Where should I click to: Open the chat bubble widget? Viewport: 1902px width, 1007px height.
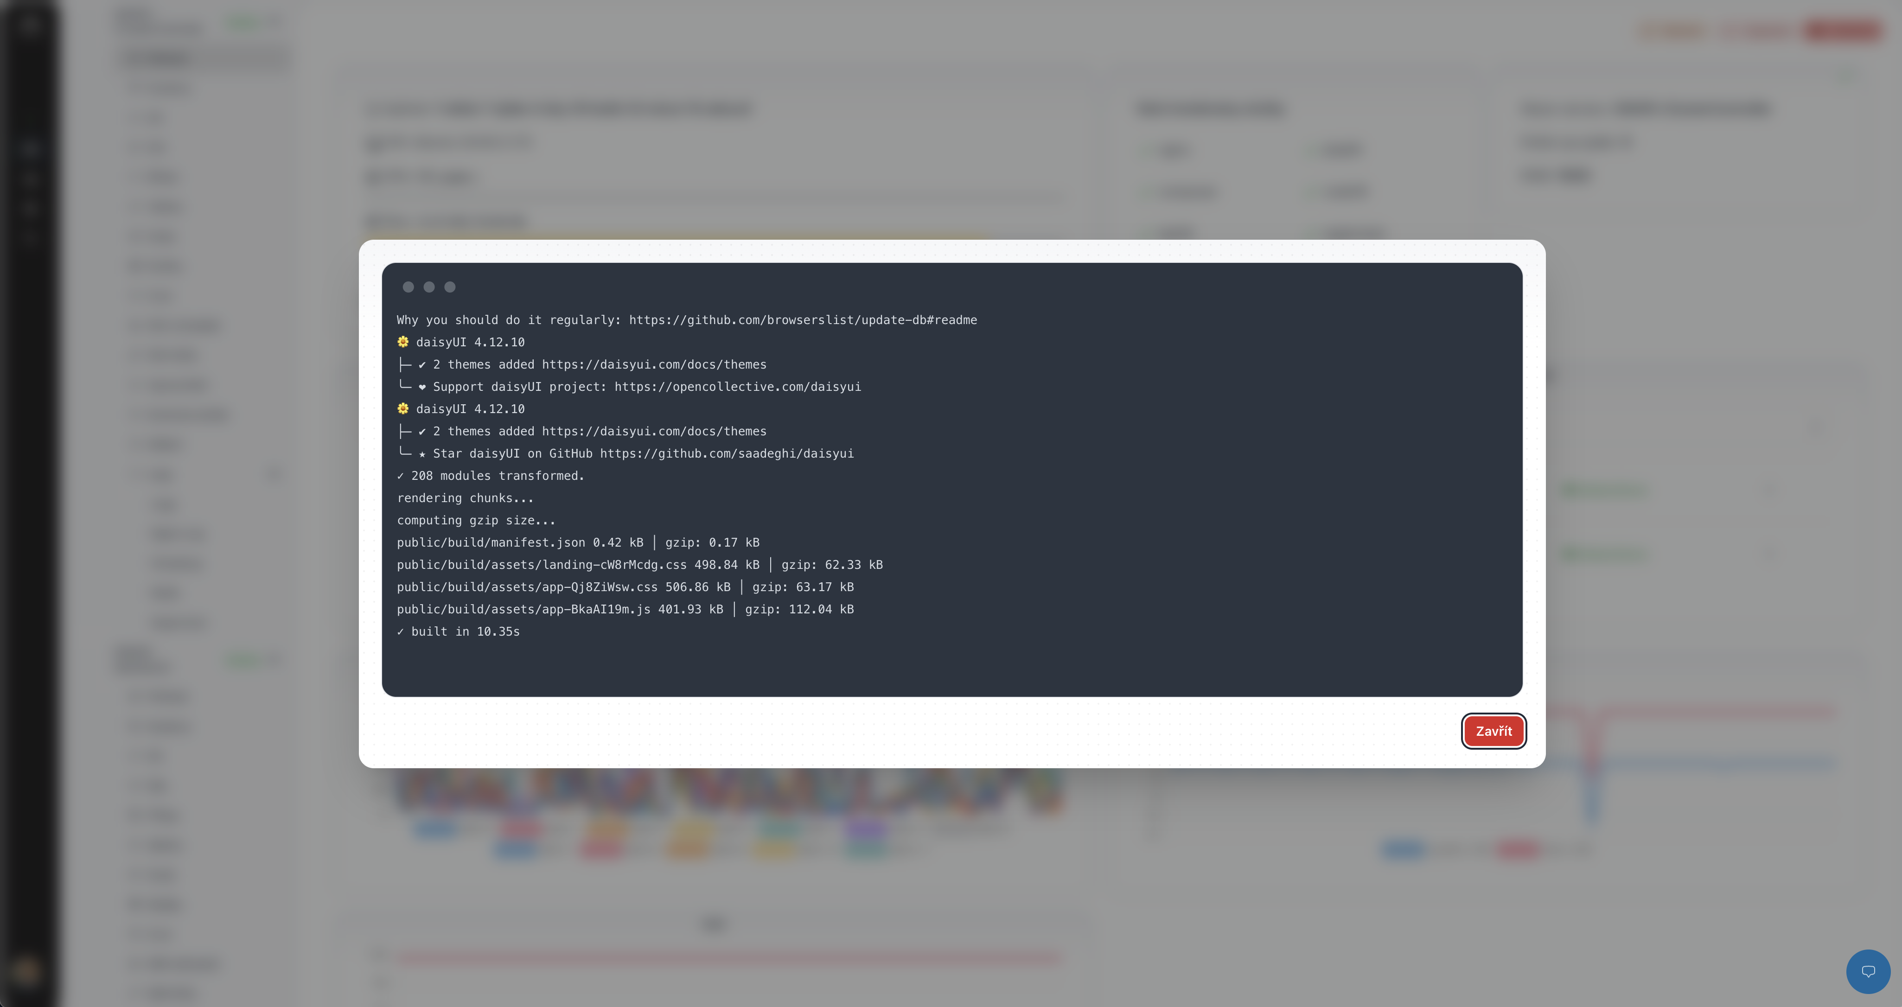point(1868,971)
